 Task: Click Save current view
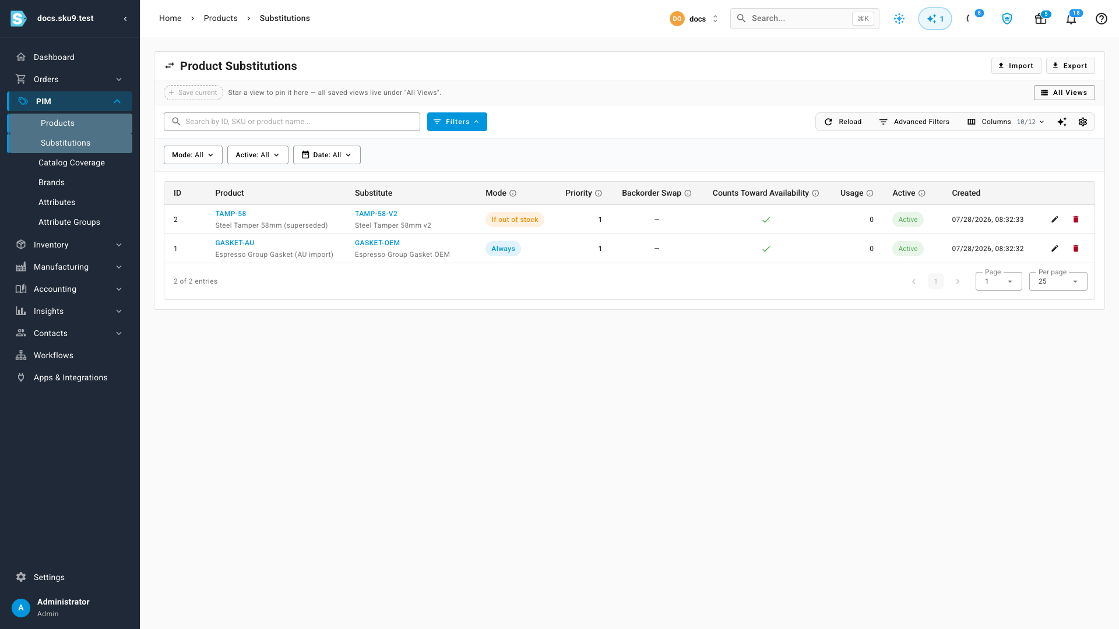tap(193, 93)
